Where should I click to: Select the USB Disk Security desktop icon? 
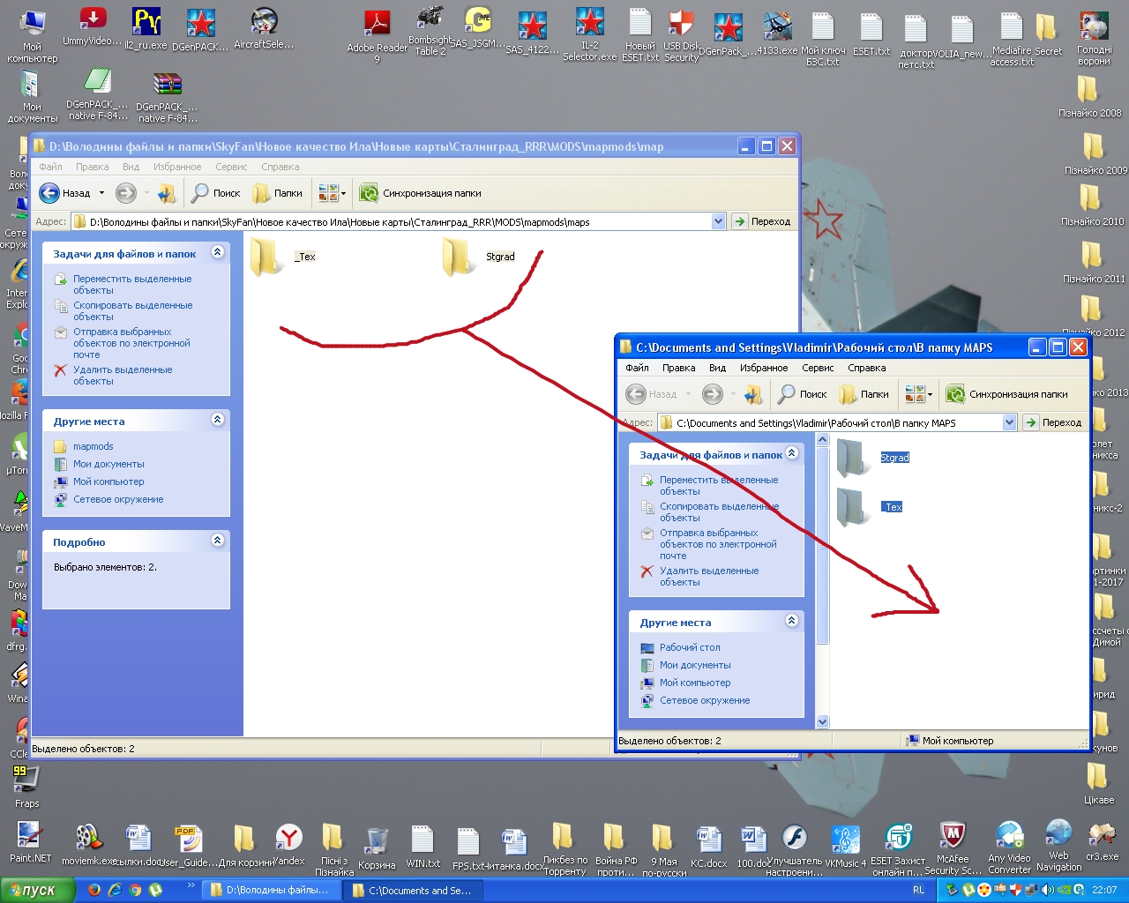tap(681, 35)
